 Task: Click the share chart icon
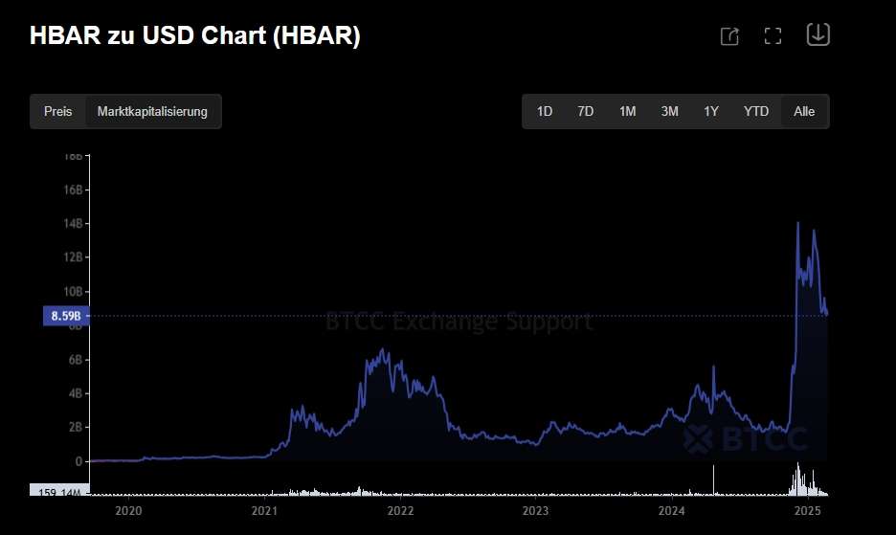click(729, 36)
